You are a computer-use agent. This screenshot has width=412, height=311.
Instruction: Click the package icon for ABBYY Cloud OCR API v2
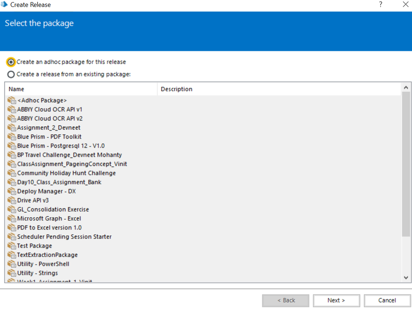click(x=12, y=119)
